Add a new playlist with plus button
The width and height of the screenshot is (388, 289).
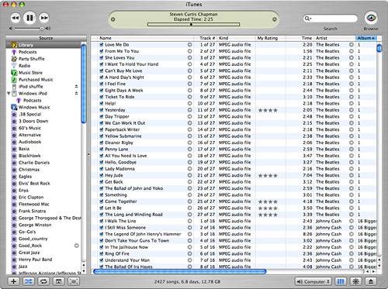coord(14,281)
